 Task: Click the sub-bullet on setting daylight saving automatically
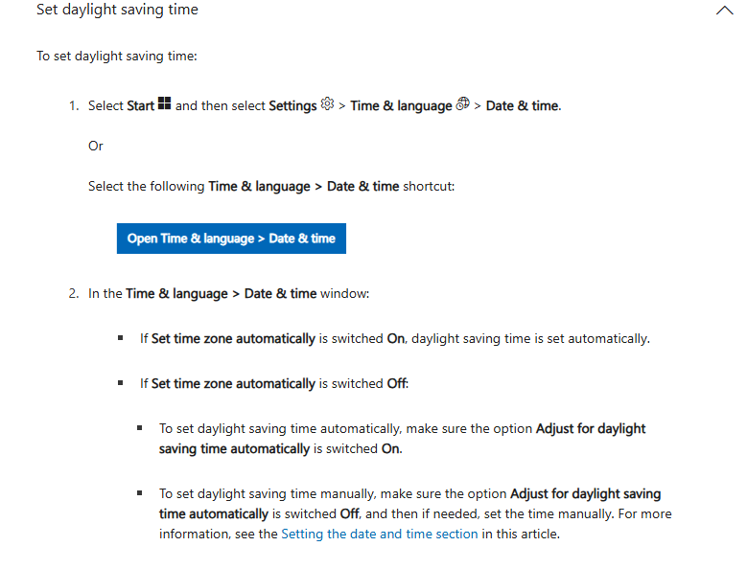402,439
